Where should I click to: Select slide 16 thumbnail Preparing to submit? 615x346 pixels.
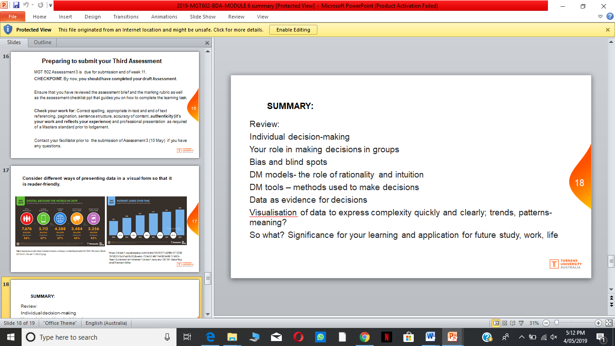(x=104, y=105)
